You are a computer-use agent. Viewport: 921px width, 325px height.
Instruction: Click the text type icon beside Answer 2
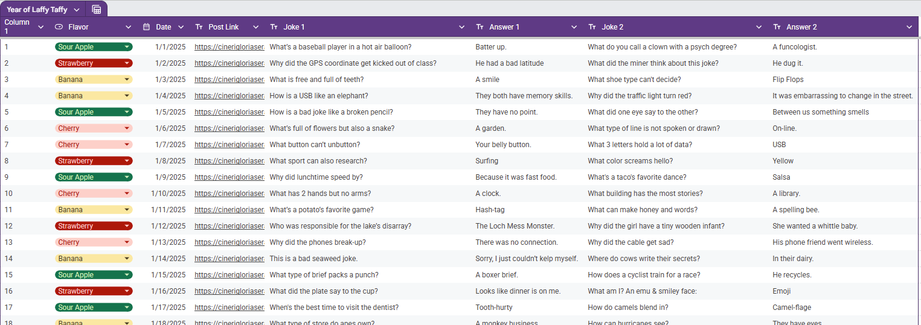(x=777, y=27)
